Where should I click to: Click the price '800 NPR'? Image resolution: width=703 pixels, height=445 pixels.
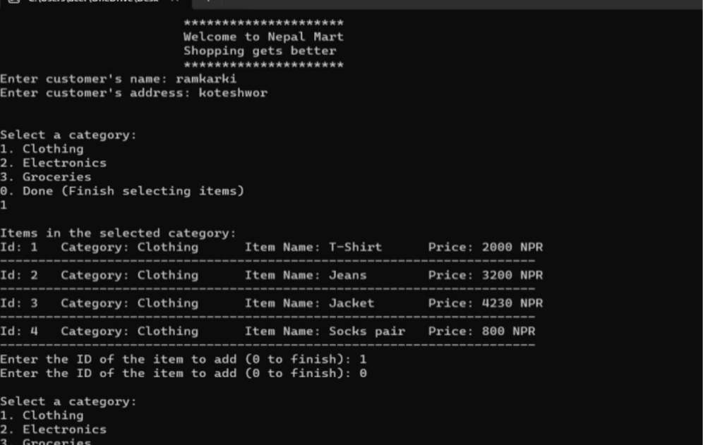(x=508, y=331)
